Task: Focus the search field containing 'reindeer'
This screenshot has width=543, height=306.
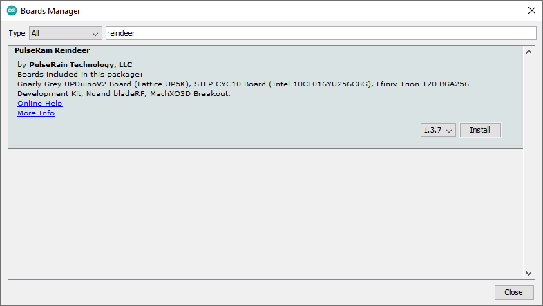Action: click(321, 33)
